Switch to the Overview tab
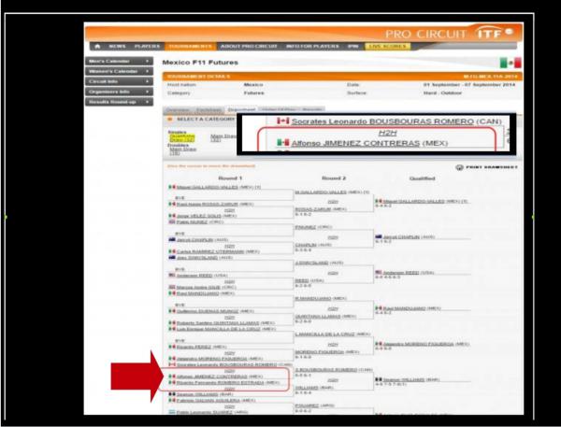The image size is (561, 427). click(x=178, y=109)
